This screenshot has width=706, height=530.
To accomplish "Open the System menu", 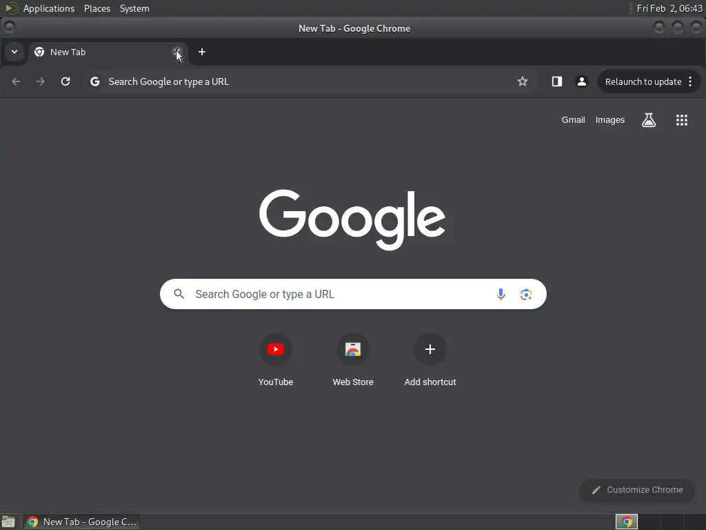I will 134,8.
